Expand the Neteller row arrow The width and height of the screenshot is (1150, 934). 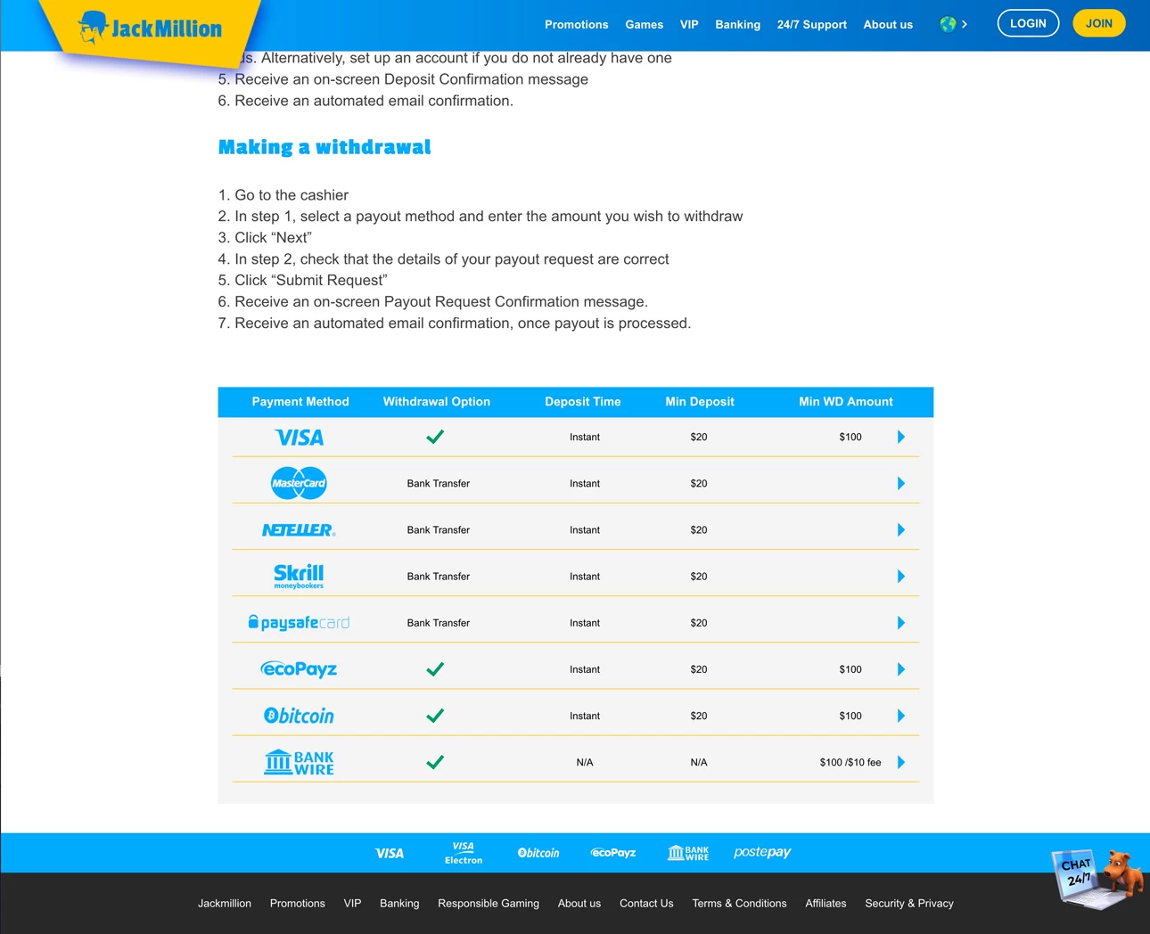click(901, 529)
